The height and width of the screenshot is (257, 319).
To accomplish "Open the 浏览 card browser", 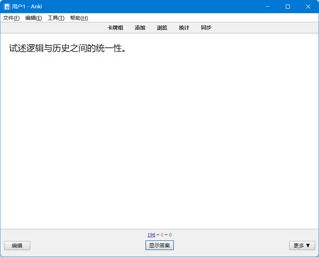I will tap(162, 28).
